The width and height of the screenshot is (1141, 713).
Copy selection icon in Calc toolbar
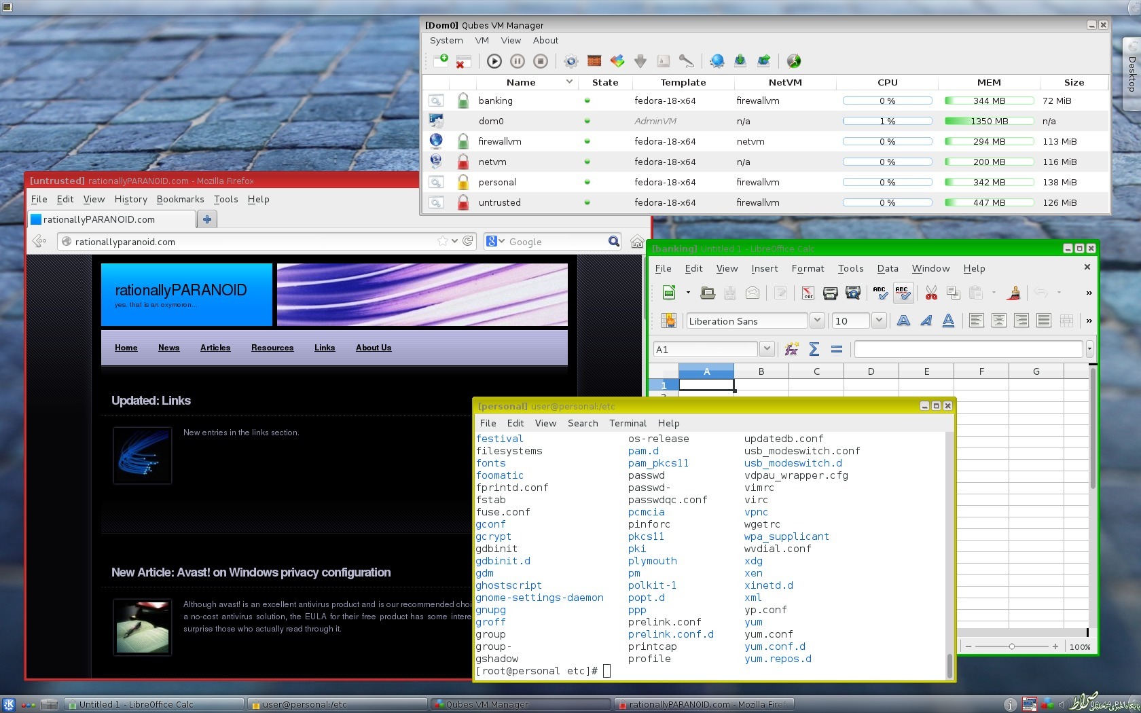click(954, 293)
